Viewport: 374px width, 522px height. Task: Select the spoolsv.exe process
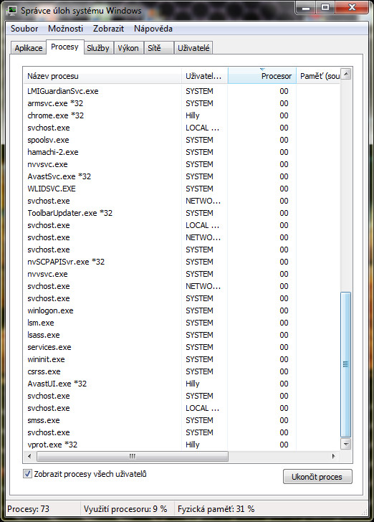[x=182, y=140]
